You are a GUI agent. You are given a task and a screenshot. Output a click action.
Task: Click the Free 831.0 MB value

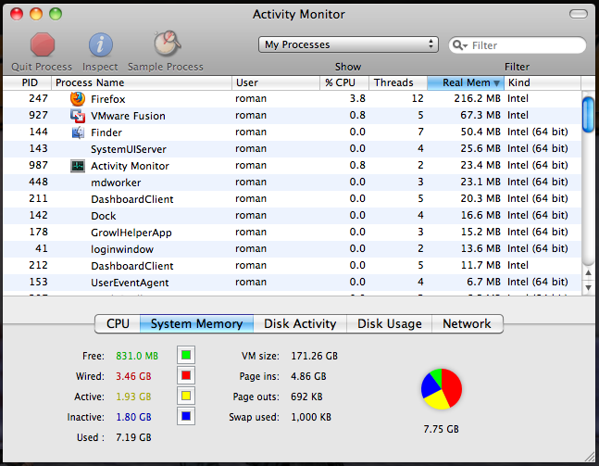tap(137, 356)
